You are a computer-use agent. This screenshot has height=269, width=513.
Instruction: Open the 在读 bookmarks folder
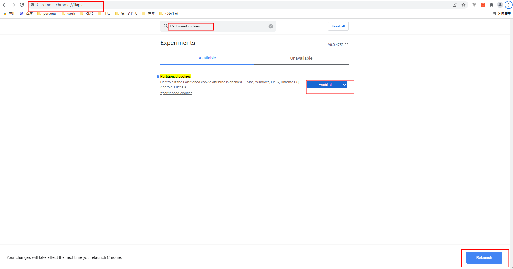pos(148,13)
